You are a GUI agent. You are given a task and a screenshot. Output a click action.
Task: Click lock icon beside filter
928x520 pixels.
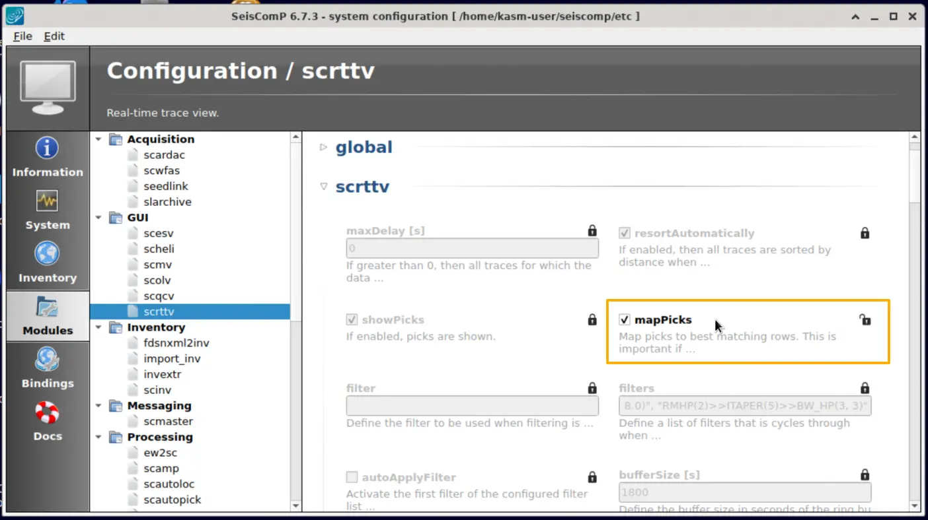pos(592,388)
